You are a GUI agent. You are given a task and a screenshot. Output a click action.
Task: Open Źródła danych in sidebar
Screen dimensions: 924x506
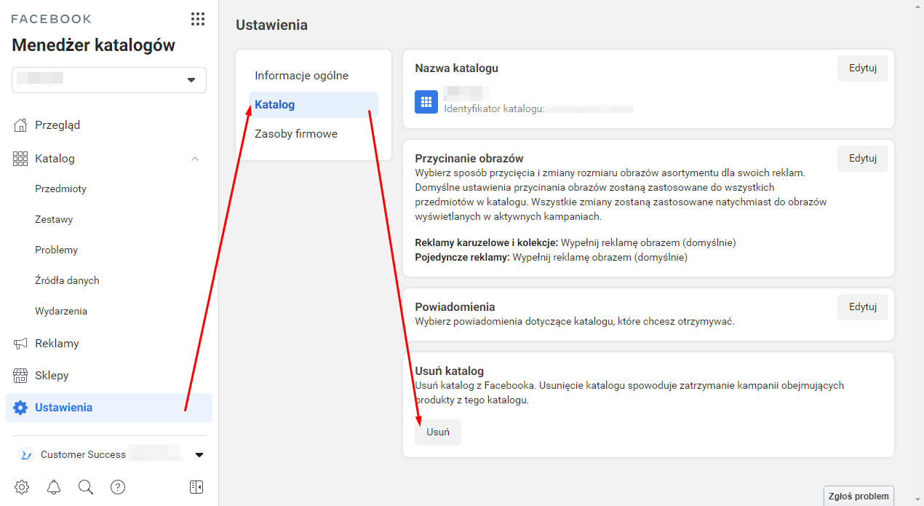click(67, 280)
